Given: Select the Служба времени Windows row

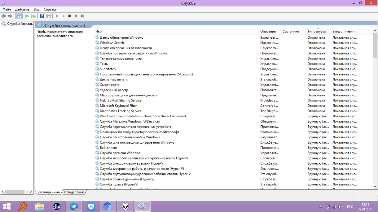Looking at the screenshot, I should (120, 153).
